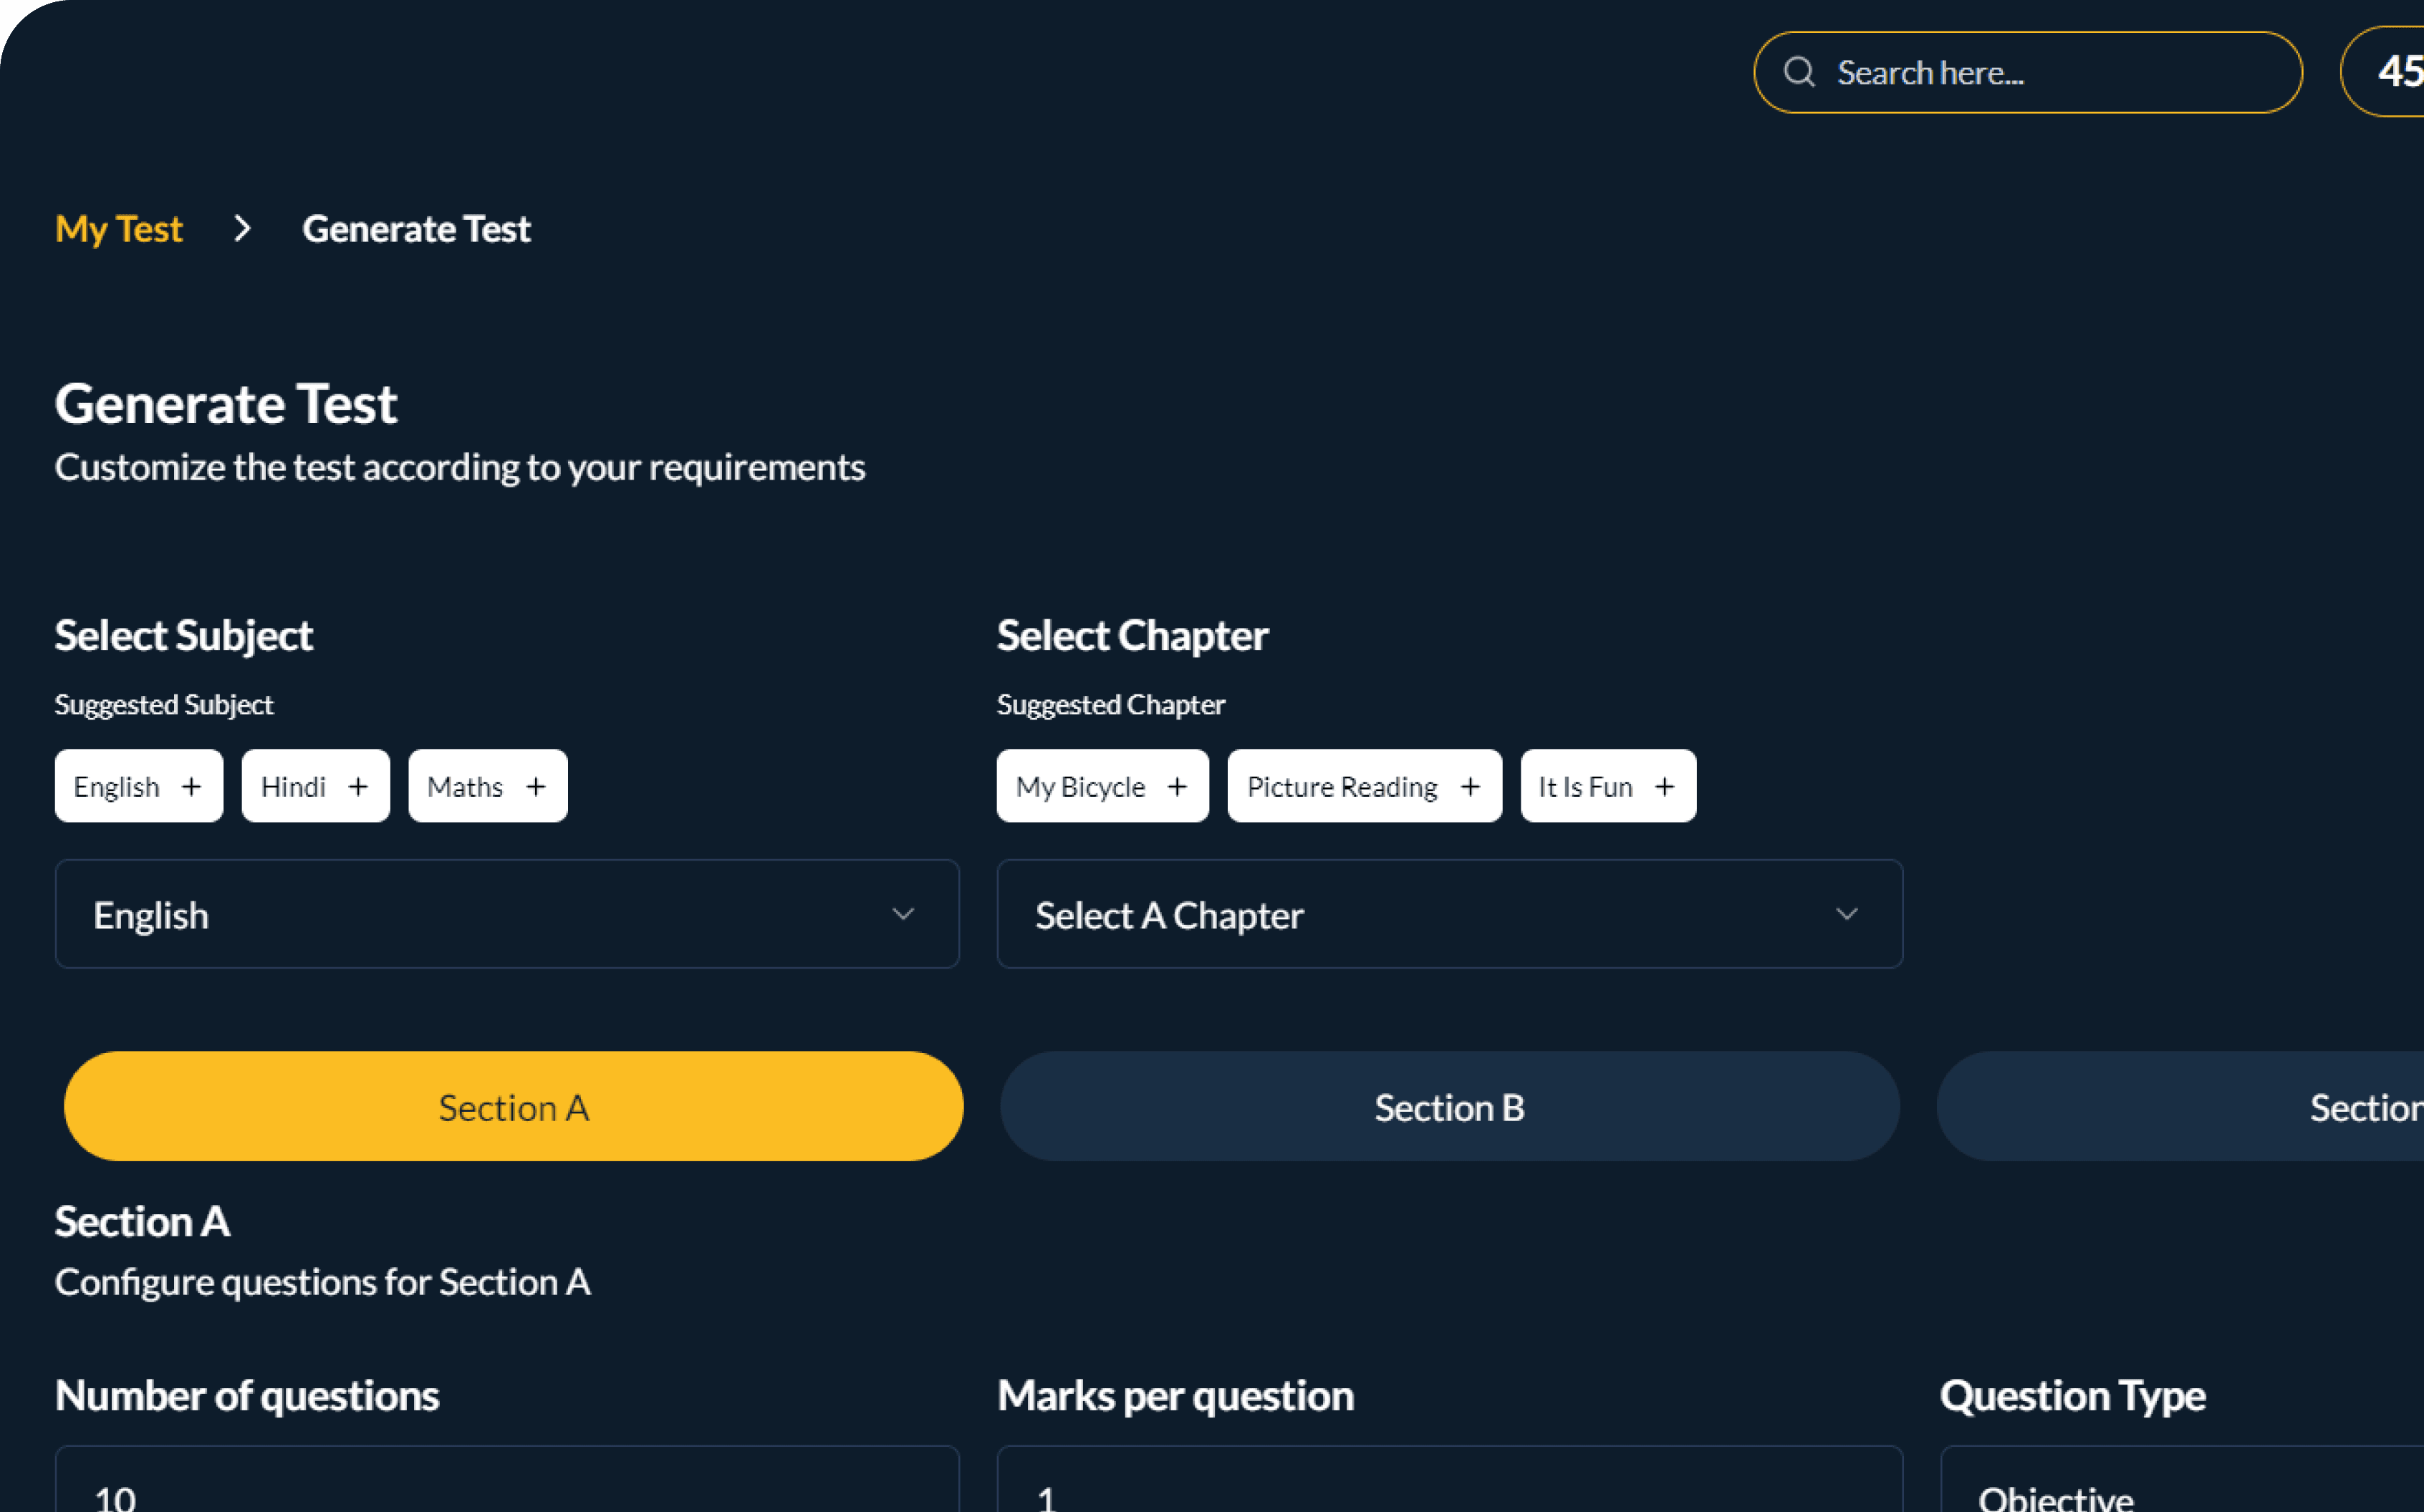This screenshot has height=1512, width=2424.
Task: Expand the Objective question type dropdown
Action: pyautogui.click(x=2182, y=1479)
